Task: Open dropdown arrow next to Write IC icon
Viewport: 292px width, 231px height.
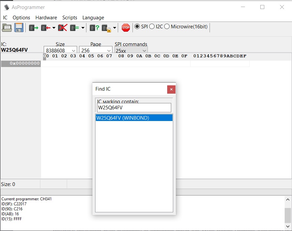Action: click(54, 28)
